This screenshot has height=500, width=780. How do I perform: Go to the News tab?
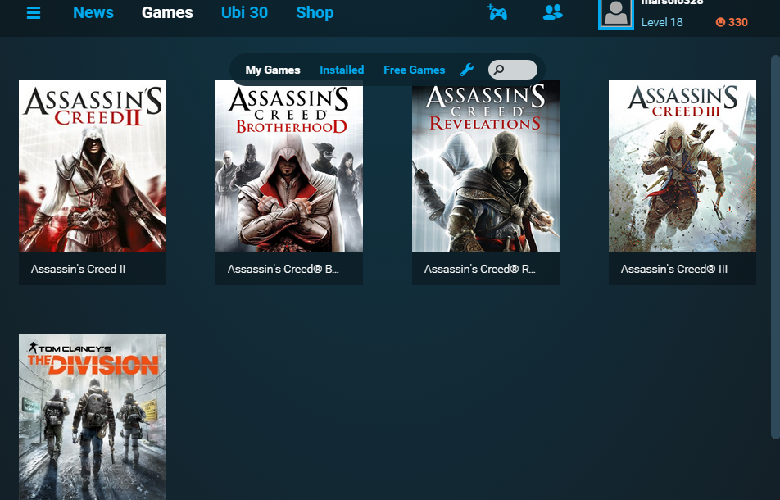coord(93,12)
